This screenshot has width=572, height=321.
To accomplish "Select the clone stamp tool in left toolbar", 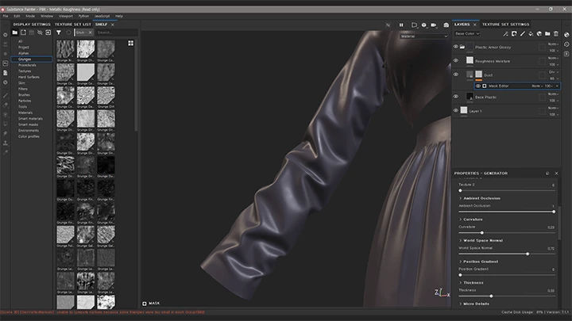I will [6, 143].
